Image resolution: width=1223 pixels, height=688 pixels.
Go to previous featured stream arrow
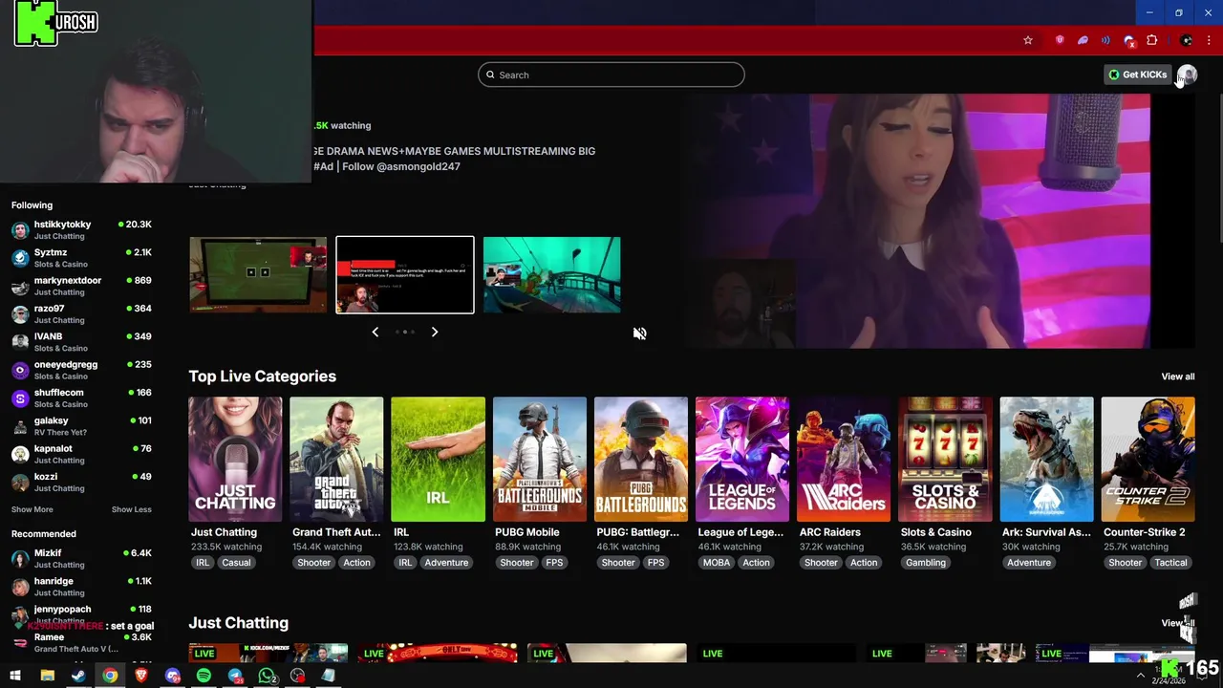click(375, 332)
